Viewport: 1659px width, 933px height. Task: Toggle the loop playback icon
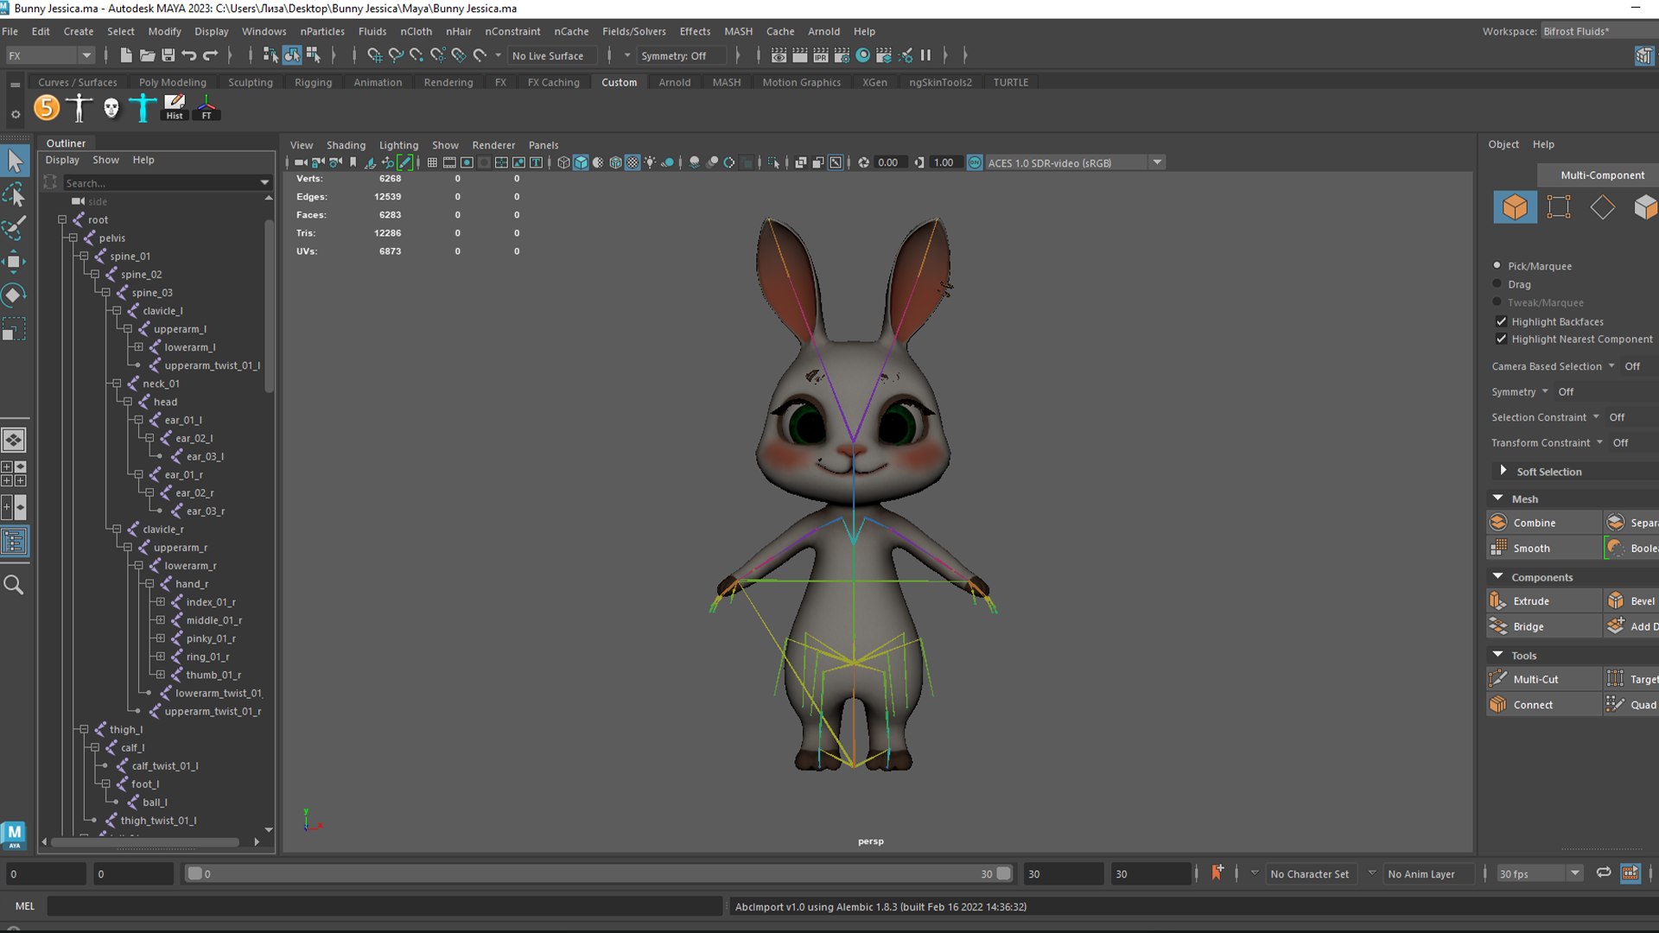point(1604,873)
